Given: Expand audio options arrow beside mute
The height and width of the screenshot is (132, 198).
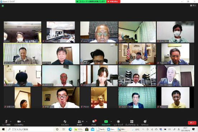Looking at the screenshot, I should (11, 122).
